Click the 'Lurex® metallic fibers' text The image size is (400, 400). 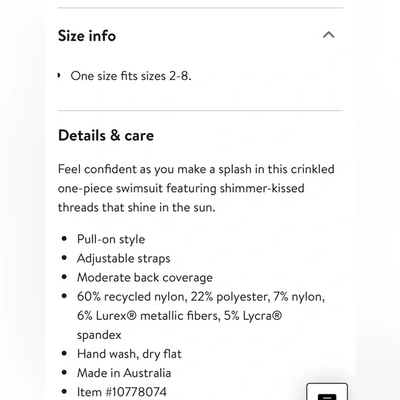point(158,316)
